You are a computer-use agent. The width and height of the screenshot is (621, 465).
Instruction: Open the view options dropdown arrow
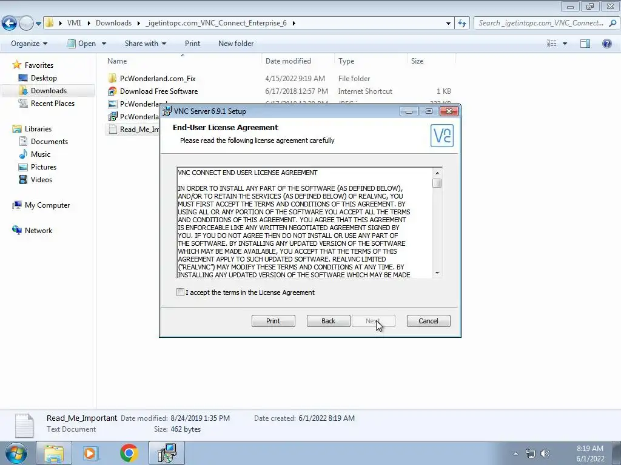565,44
